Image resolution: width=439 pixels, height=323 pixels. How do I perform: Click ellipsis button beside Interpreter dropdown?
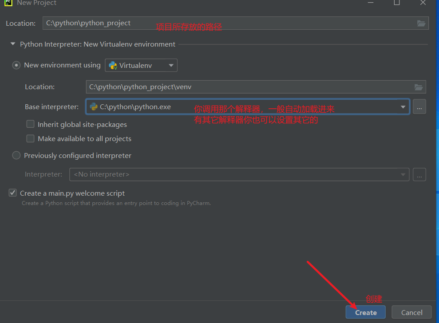(x=419, y=174)
